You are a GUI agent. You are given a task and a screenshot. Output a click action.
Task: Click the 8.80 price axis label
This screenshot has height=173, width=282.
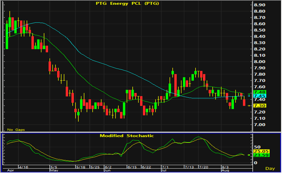tap(259, 12)
